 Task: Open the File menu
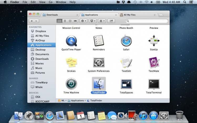25,2
